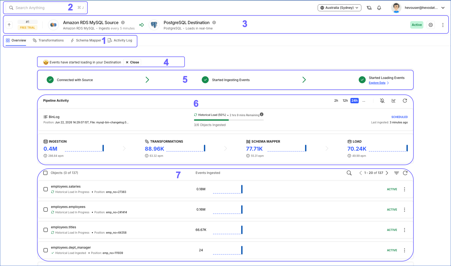Switch to the Schema Mapper tab
Image resolution: width=451 pixels, height=266 pixels.
click(86, 40)
